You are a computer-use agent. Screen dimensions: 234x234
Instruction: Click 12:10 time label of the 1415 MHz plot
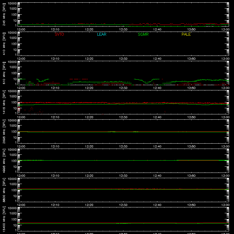55,117
